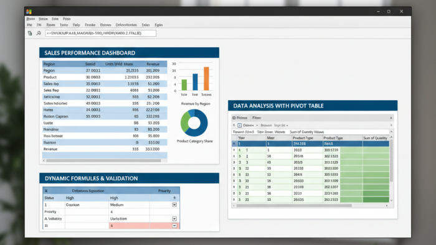Click the Sum of Quantity Values field label

click(306, 132)
